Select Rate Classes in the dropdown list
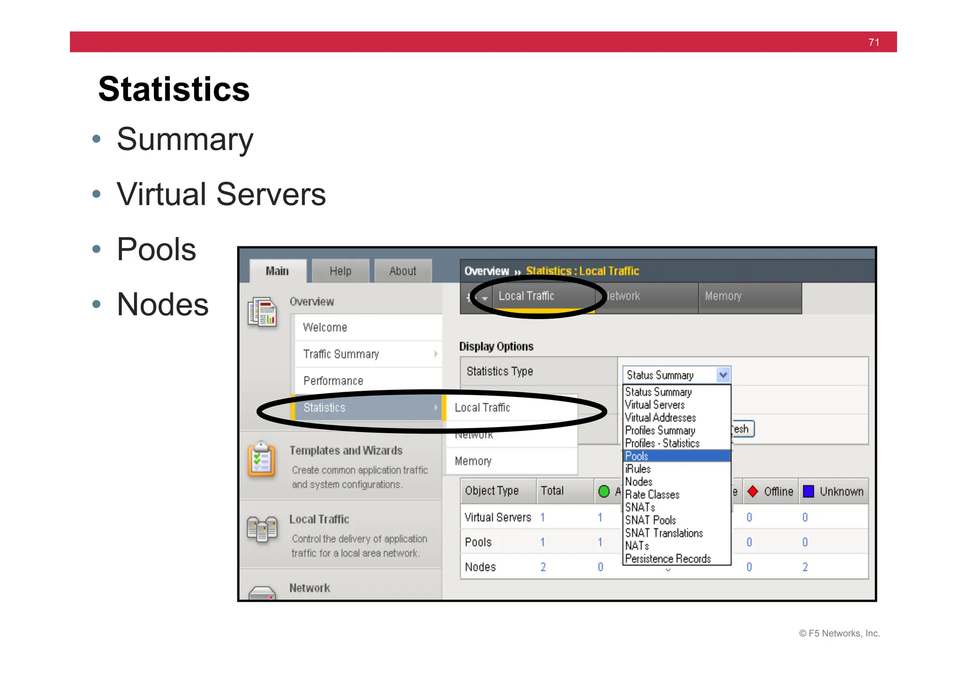This screenshot has height=683, width=967. click(677, 495)
